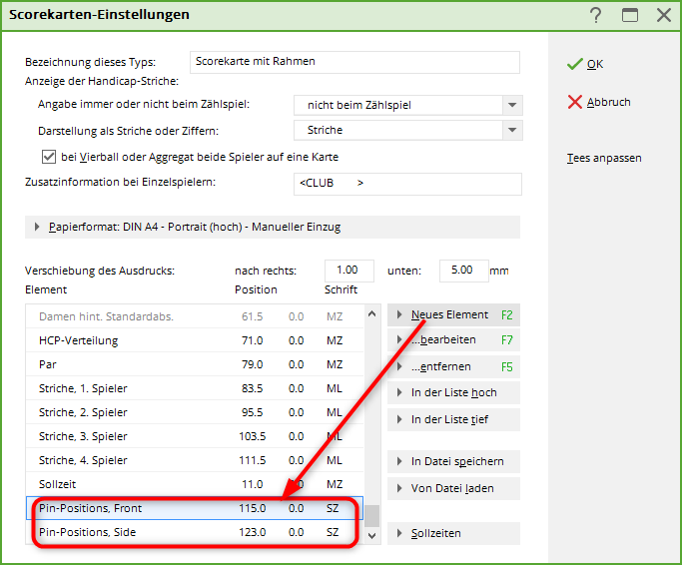Click the red X Abbruch icon
Viewport: 682px width, 565px height.
pyautogui.click(x=574, y=102)
